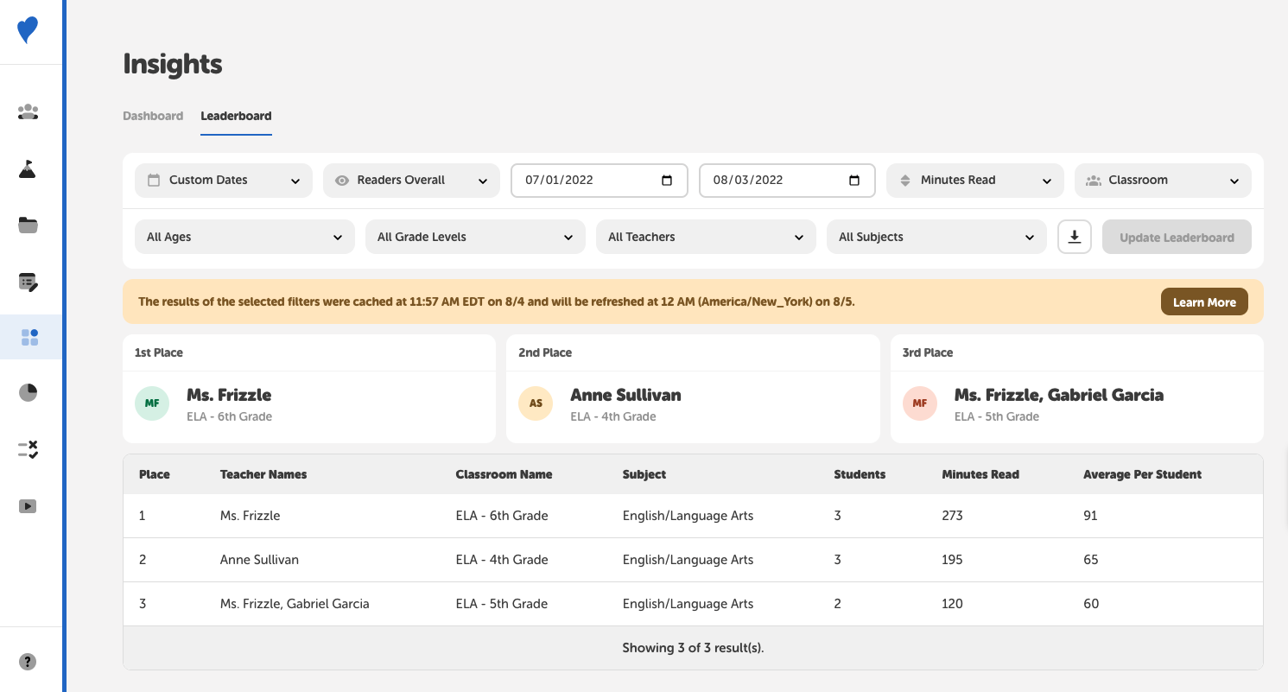
Task: Expand the All Ages filter
Action: [x=244, y=237]
